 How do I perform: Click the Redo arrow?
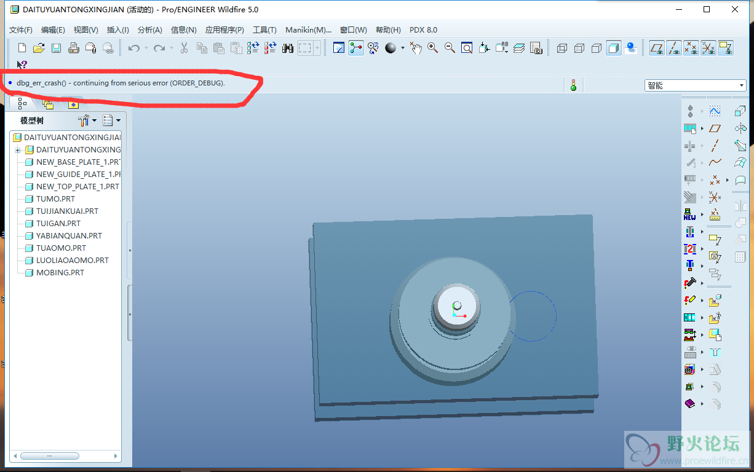pos(159,48)
